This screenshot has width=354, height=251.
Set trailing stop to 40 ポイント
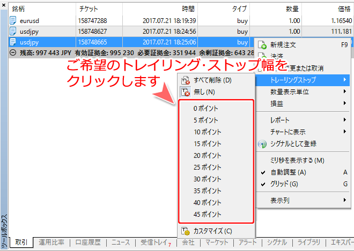point(216,202)
